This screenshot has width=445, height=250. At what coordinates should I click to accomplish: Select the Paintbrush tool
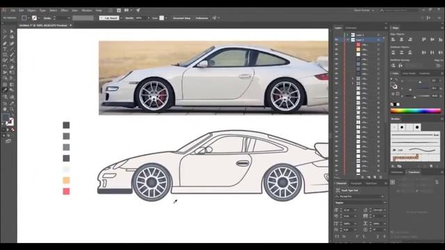pyautogui.click(x=12, y=55)
